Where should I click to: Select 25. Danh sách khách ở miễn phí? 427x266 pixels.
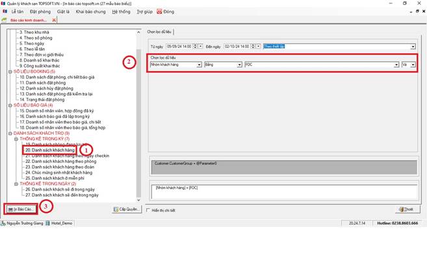[x=55, y=178]
